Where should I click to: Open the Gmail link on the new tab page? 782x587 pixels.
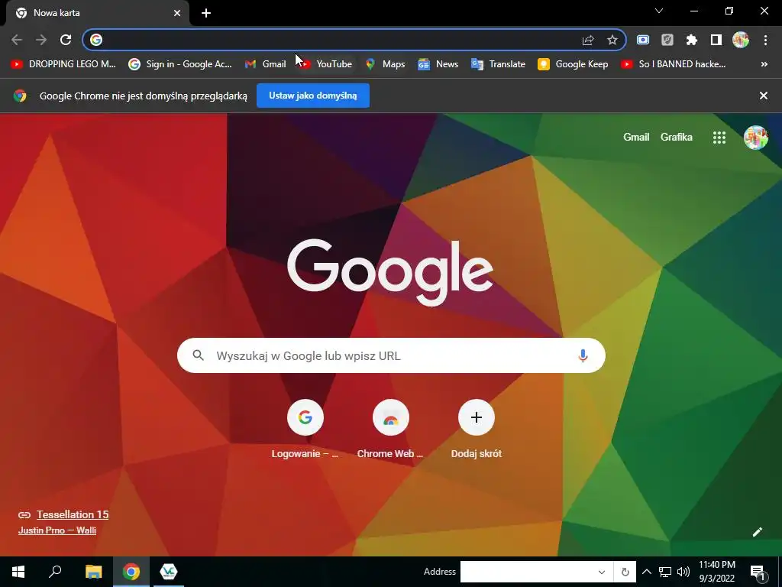click(x=636, y=138)
